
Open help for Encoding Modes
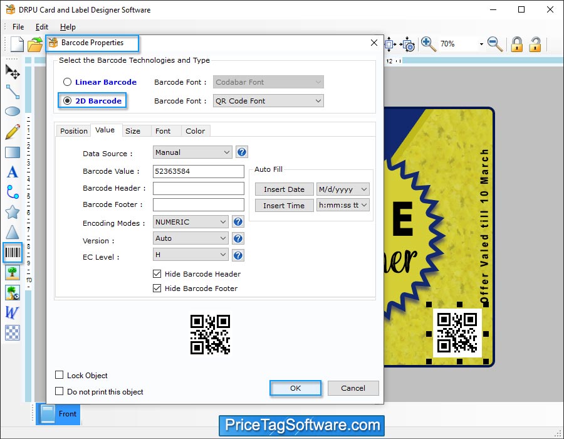(238, 221)
